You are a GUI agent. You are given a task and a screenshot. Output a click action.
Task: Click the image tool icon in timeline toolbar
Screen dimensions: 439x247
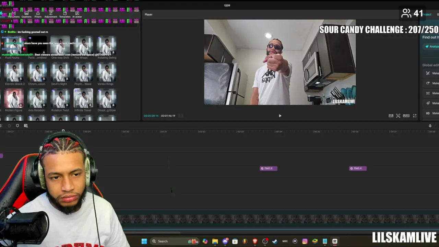click(x=26, y=126)
